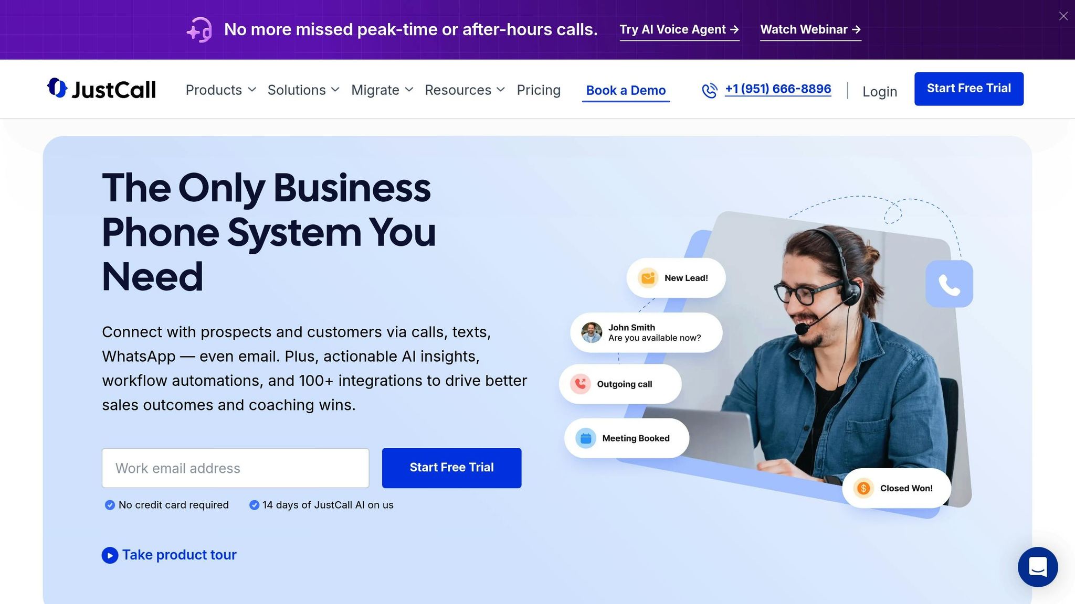Open the Resources dropdown chevron
This screenshot has width=1075, height=604.
pos(501,90)
